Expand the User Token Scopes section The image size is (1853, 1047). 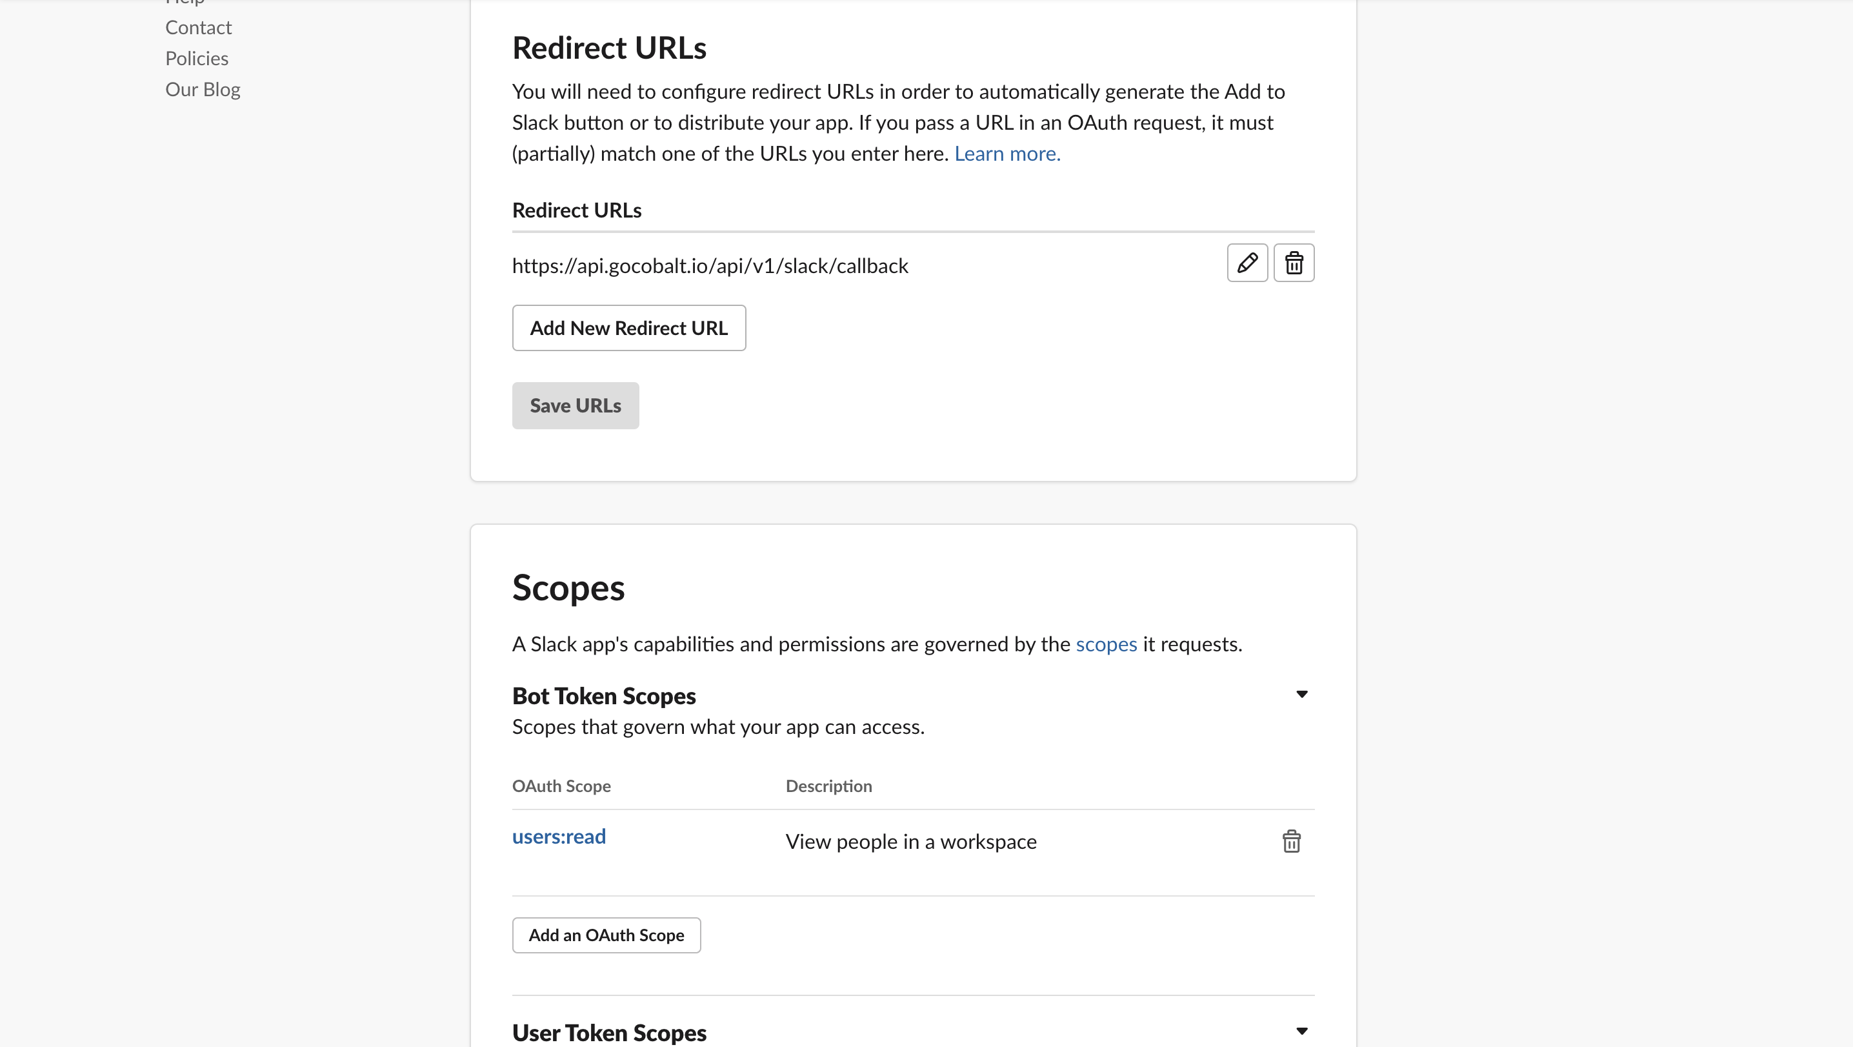[1301, 1031]
